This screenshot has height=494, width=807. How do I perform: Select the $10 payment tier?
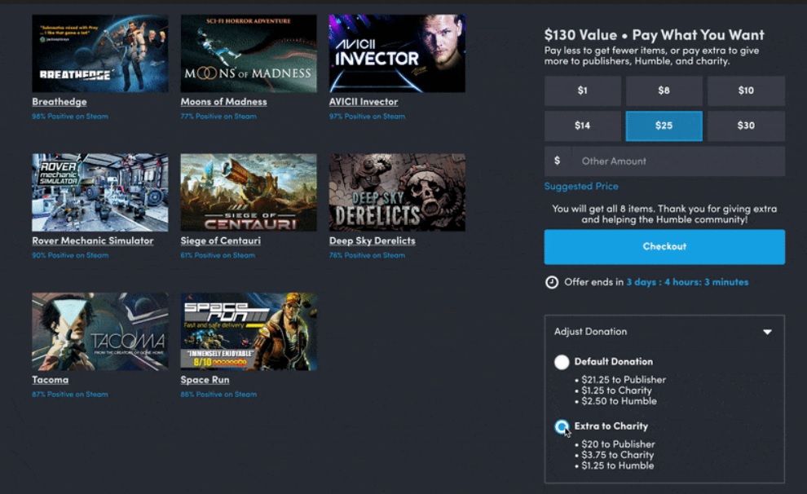click(745, 90)
